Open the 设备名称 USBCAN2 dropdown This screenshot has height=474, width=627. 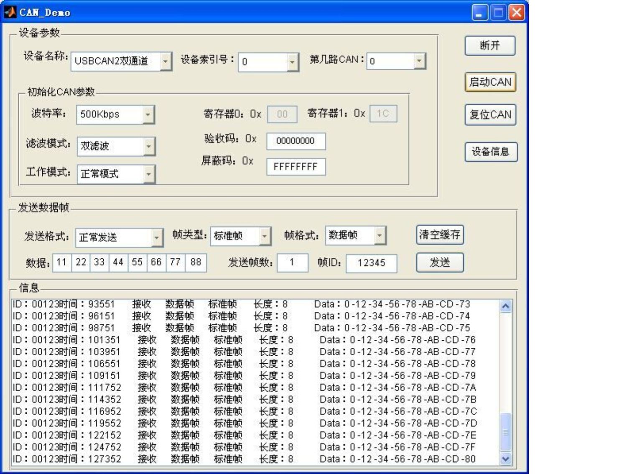click(121, 61)
